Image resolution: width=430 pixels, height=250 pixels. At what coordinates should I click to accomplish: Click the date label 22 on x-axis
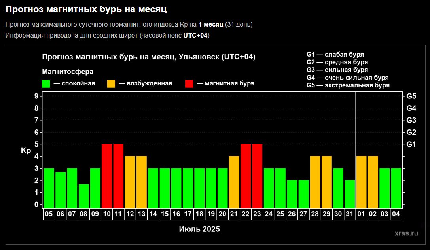click(246, 214)
